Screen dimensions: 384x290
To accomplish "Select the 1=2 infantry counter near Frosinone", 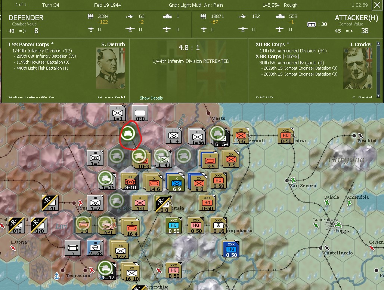I will pyautogui.click(x=95, y=203).
